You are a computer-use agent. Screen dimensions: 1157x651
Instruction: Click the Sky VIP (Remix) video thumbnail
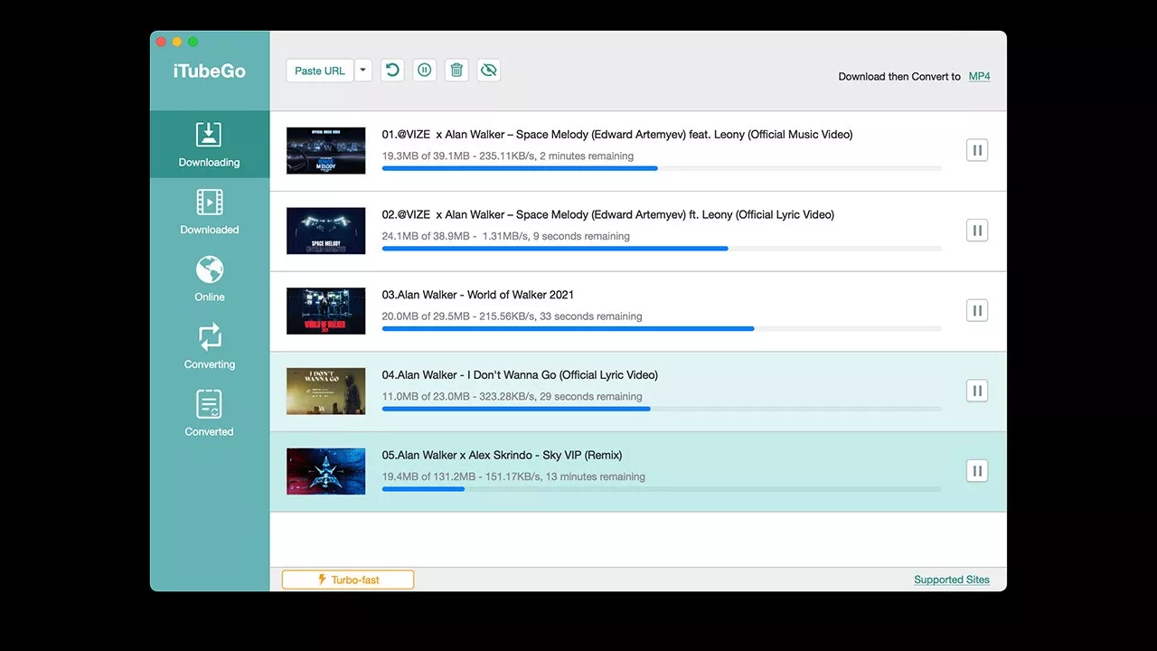coord(325,471)
